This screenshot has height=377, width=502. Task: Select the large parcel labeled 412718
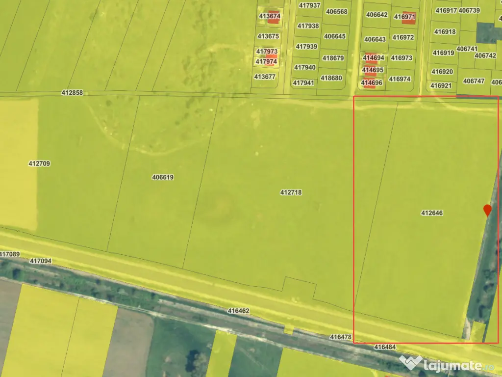click(x=291, y=192)
